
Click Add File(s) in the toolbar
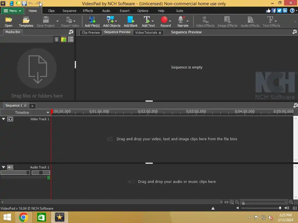pos(92,21)
